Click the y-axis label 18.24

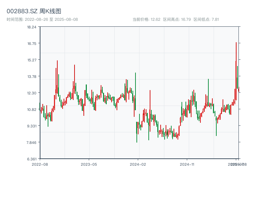tap(32, 27)
